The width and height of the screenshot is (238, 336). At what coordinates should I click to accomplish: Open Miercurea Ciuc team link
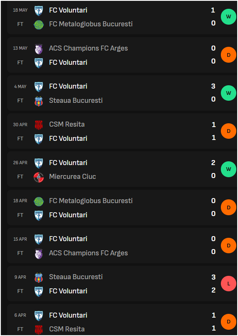pyautogui.click(x=72, y=177)
